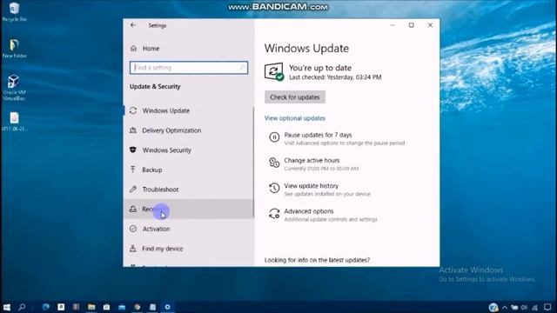Close the Settings window

430,25
